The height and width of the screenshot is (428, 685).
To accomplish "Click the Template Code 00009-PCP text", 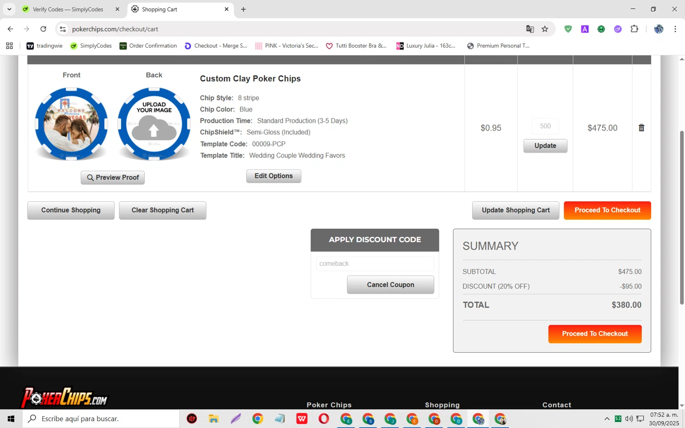I will pos(243,144).
